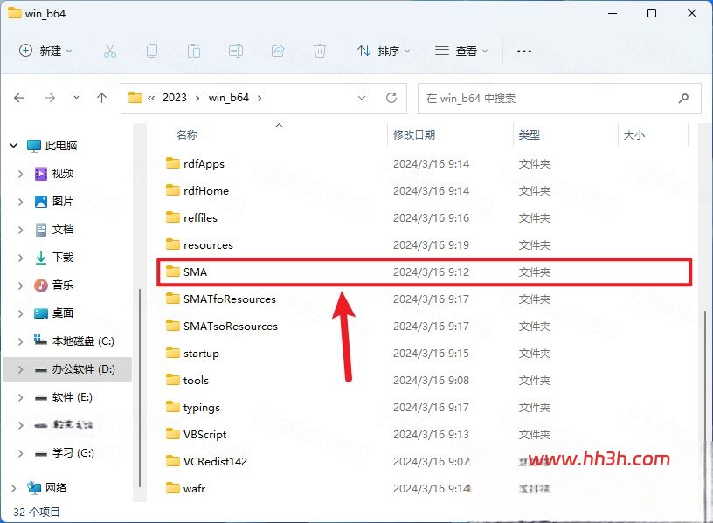The image size is (713, 523).
Task: Click the 2023 breadcrumb segment
Action: coord(175,98)
